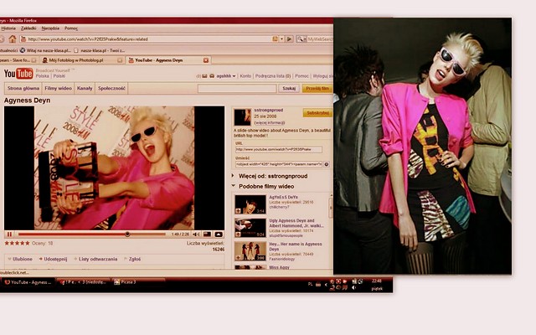This screenshot has width=536, height=335.
Task: Click the yellow 'Prześlij film' button
Action: 317,89
